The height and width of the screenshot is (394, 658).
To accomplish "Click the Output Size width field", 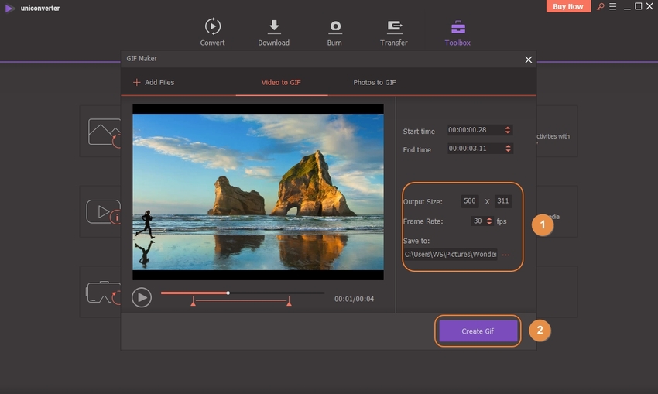I will pos(469,201).
